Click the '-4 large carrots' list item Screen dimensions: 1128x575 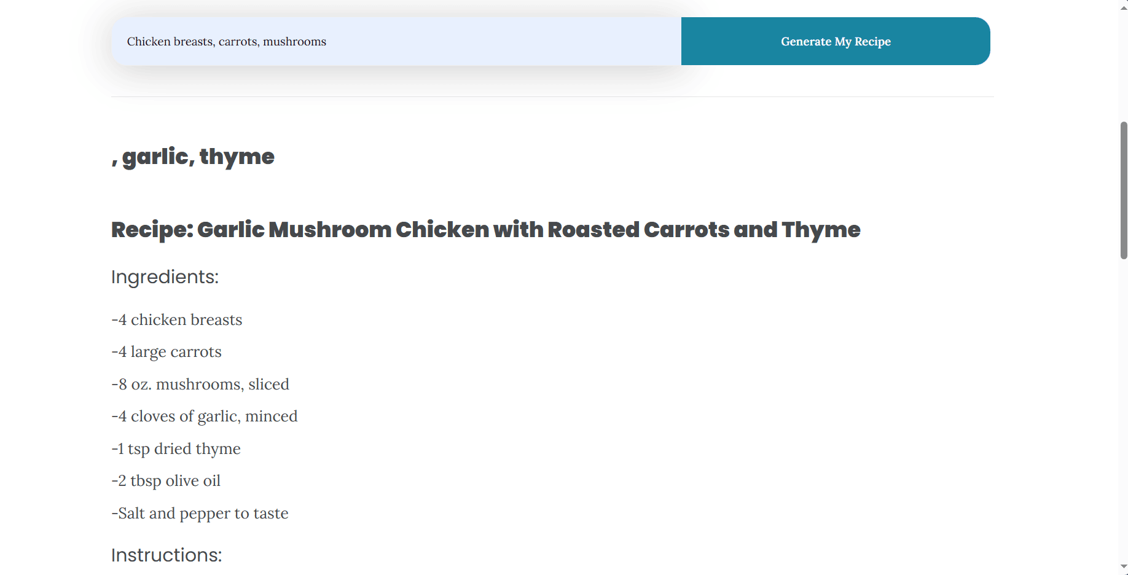[x=166, y=351]
